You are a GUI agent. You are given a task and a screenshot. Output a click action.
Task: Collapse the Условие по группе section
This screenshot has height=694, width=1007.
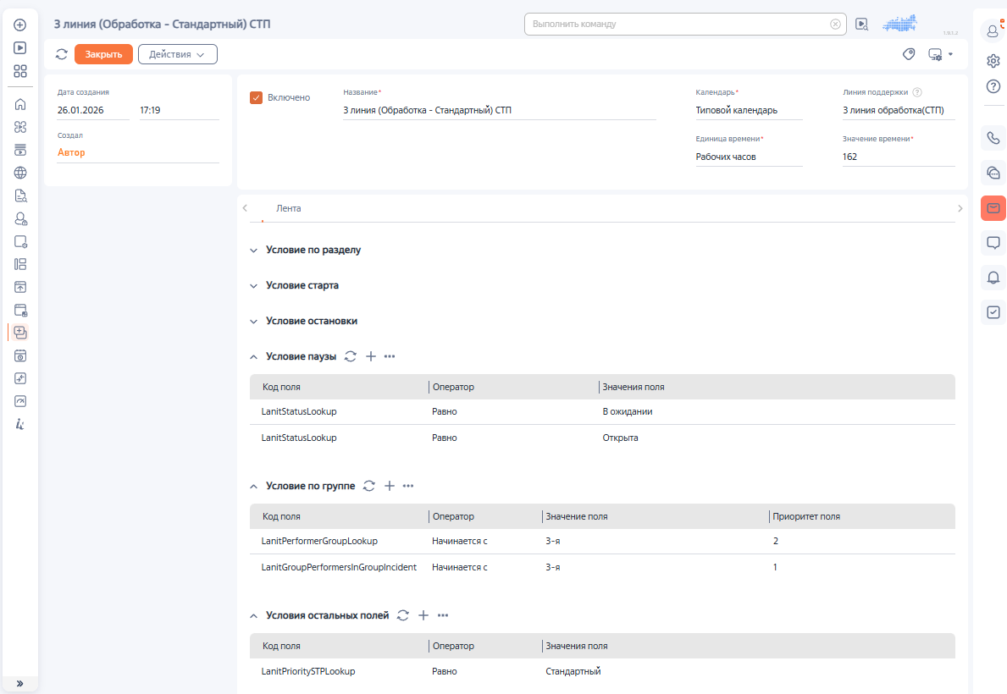[254, 487]
